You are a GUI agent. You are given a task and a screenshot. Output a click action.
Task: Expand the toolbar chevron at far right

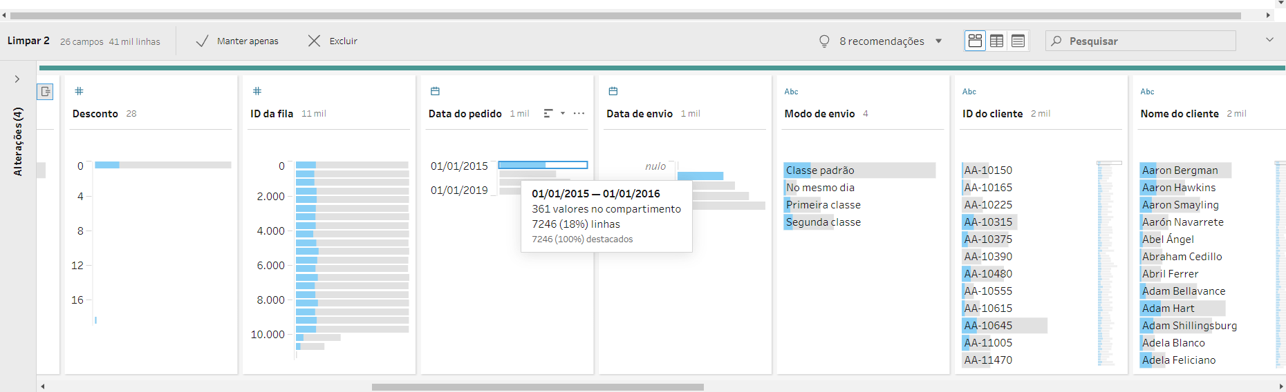click(1269, 40)
